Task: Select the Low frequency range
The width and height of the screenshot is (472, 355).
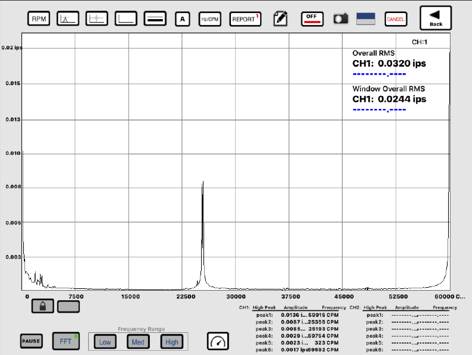Action: 105,341
